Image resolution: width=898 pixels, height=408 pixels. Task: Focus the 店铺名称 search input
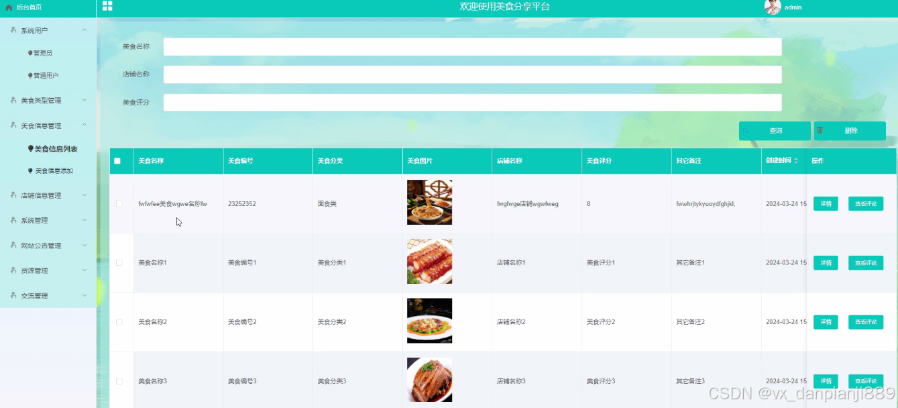click(x=472, y=74)
